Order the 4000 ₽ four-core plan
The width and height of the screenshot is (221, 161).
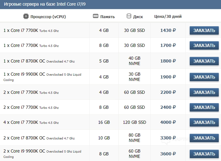coord(204,122)
